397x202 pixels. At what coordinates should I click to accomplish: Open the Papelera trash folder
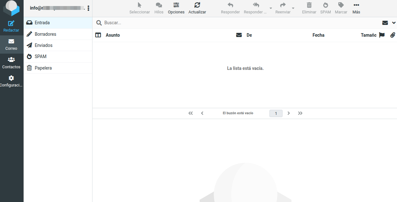[58, 68]
